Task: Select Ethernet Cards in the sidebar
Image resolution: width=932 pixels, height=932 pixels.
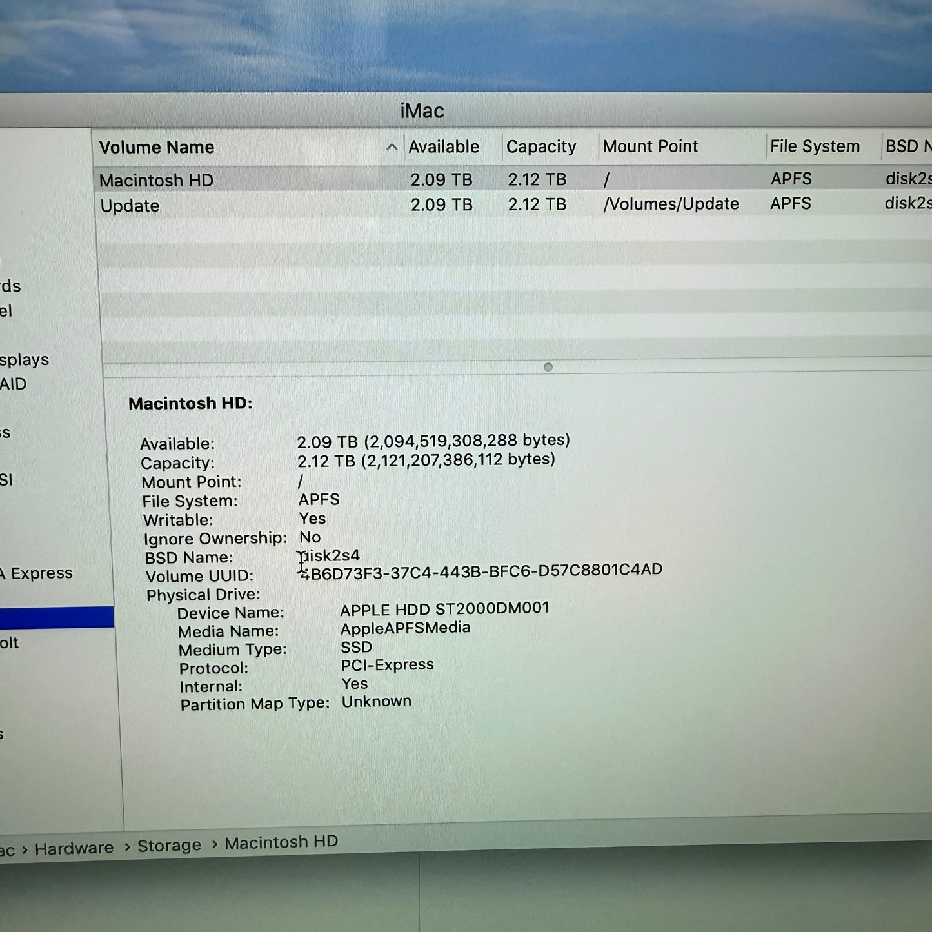Action: 10,286
